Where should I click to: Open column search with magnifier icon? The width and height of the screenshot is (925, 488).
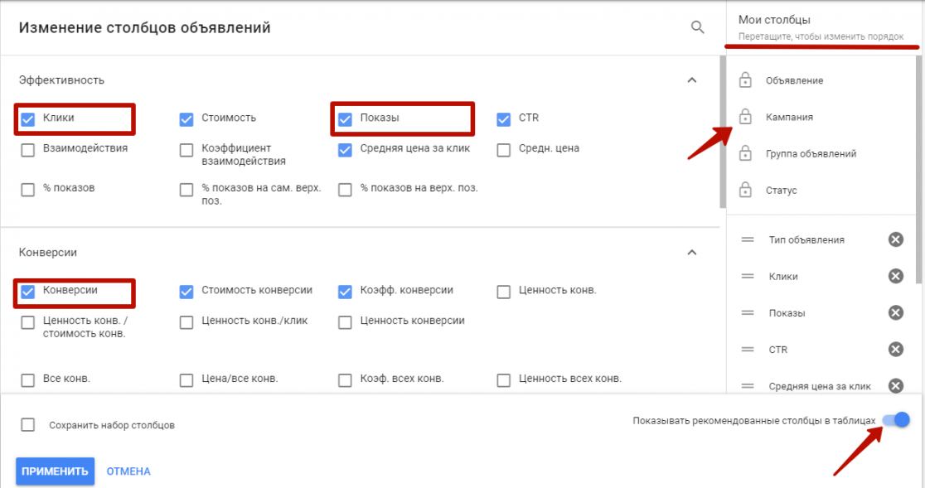coord(697,27)
